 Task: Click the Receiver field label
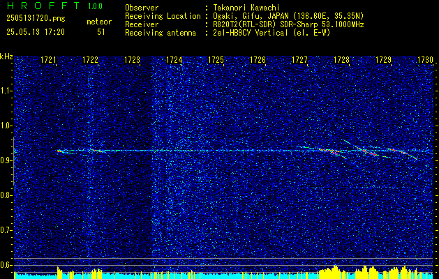(142, 24)
